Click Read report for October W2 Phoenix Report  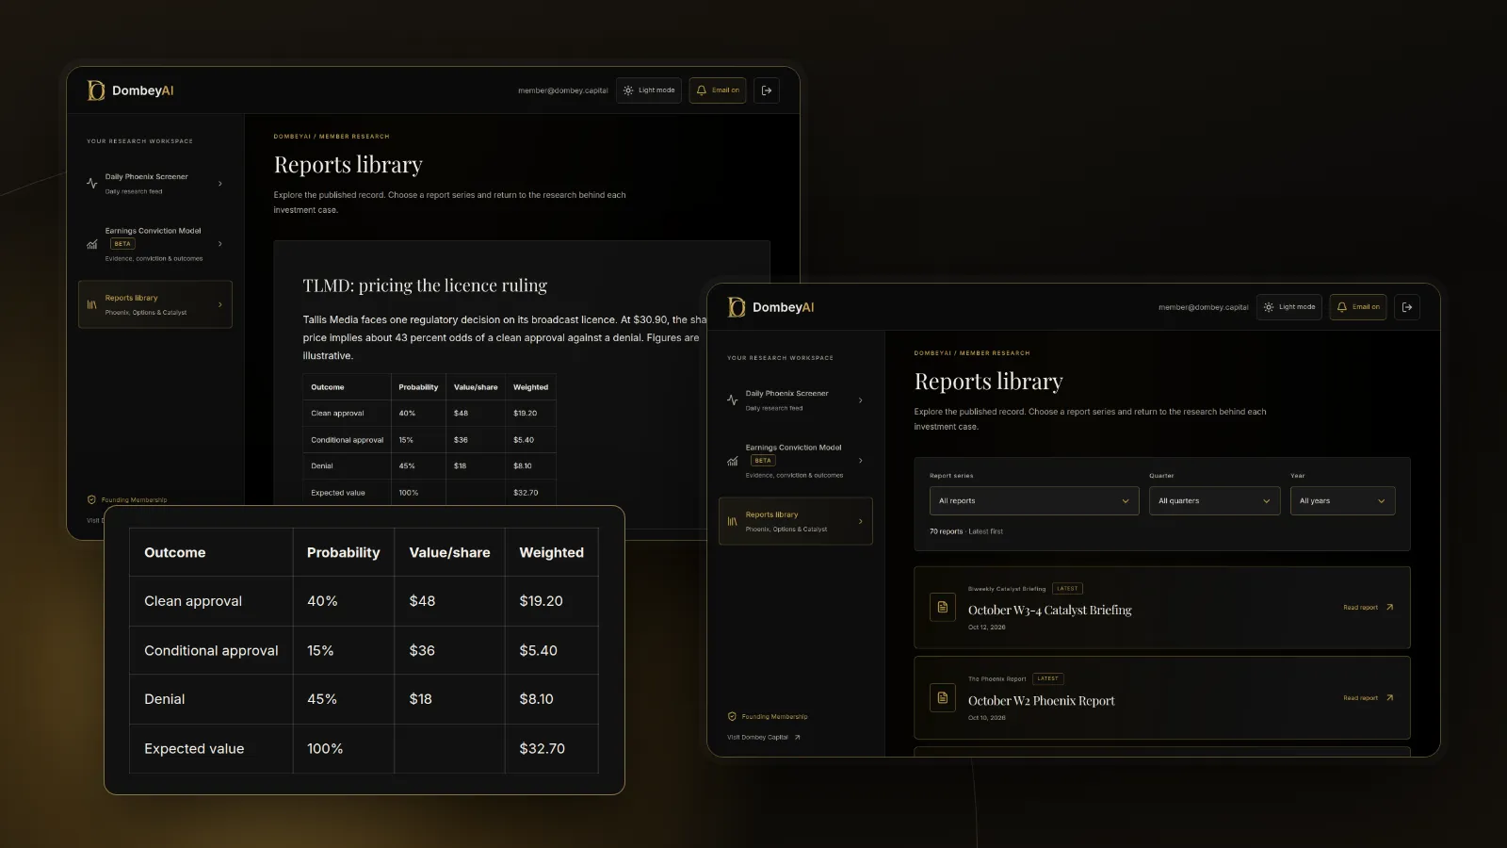1369,697
